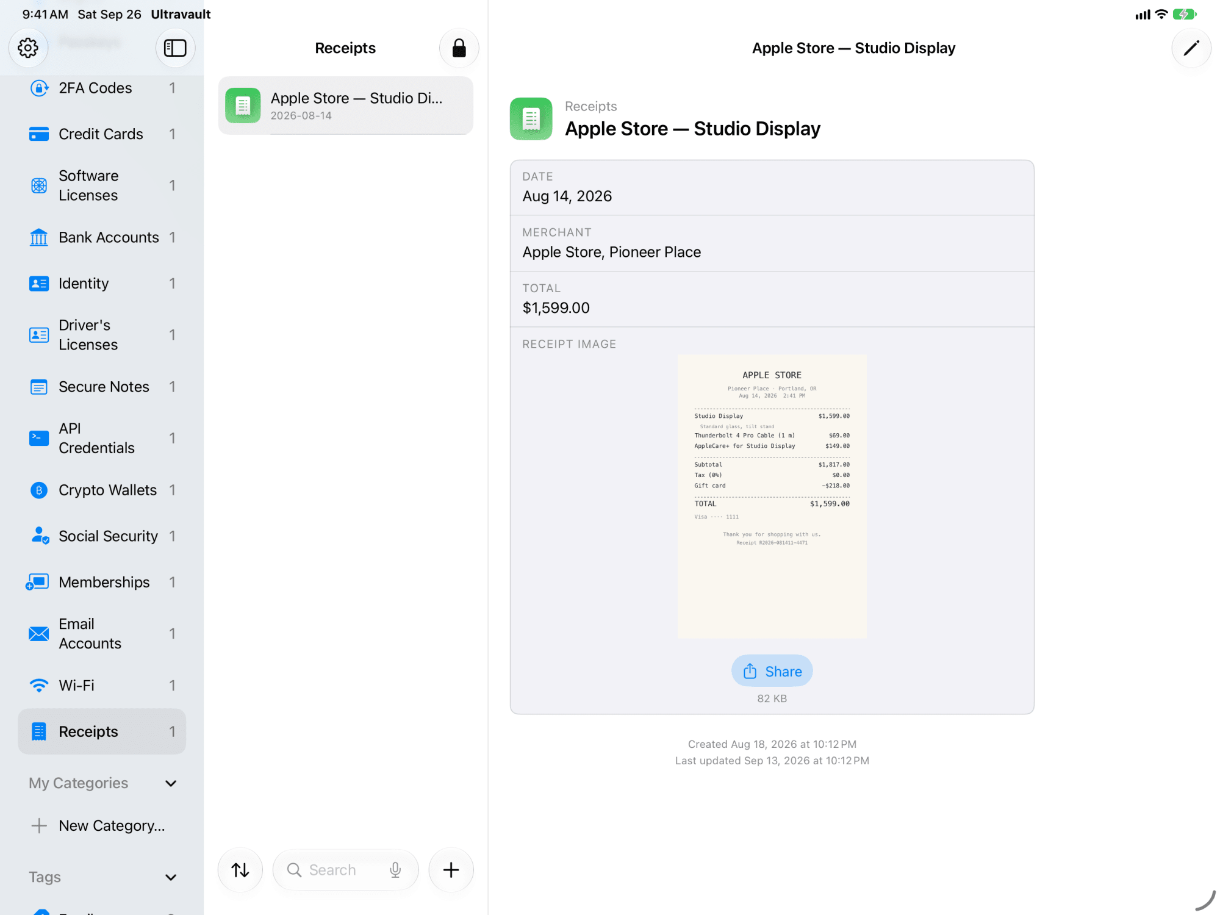Tap the microphone in search field
Screen dimensions: 1220x915
coord(395,870)
